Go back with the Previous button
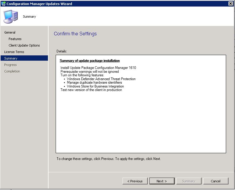235x190 pixels. 135,181
